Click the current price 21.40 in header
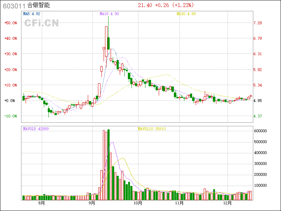The image size is (281, 211). 145,5
